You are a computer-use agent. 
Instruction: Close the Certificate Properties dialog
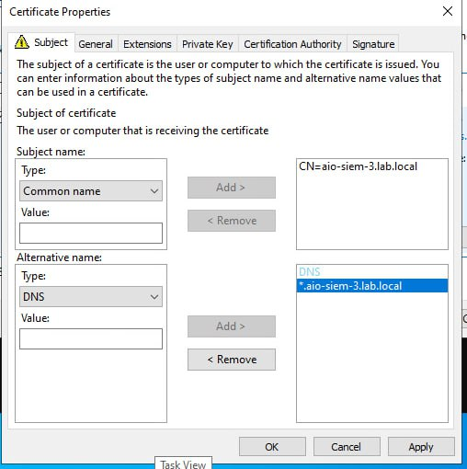point(448,11)
